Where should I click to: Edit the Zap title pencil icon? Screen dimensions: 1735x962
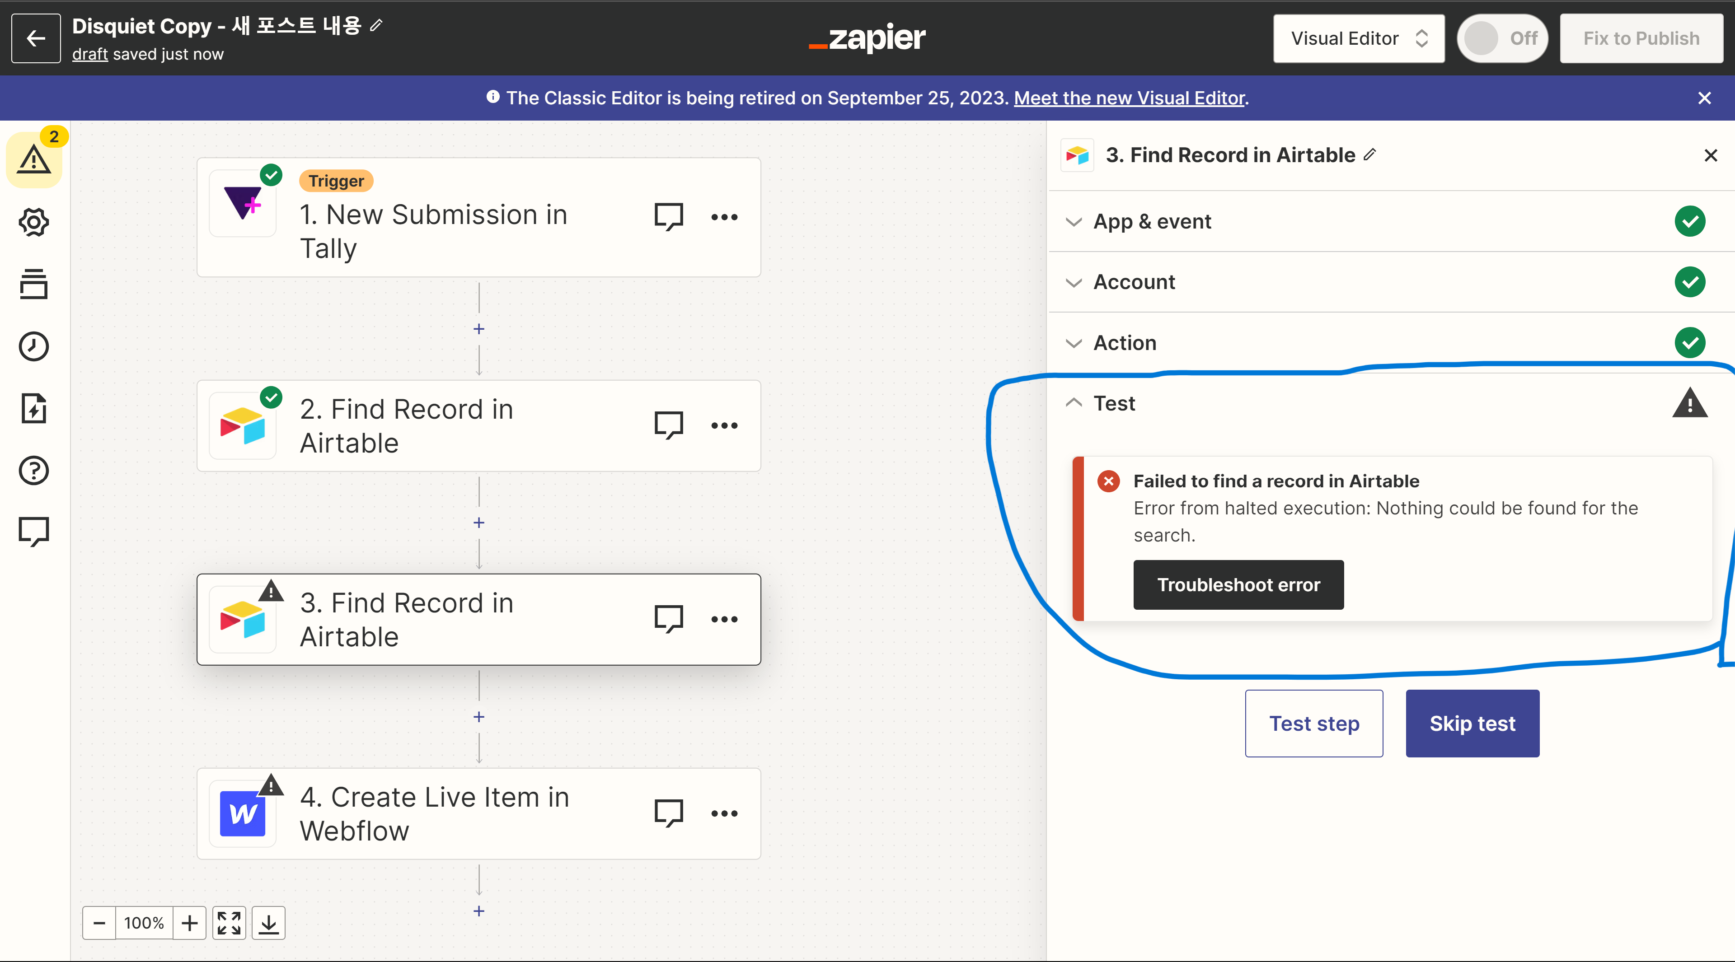click(376, 26)
